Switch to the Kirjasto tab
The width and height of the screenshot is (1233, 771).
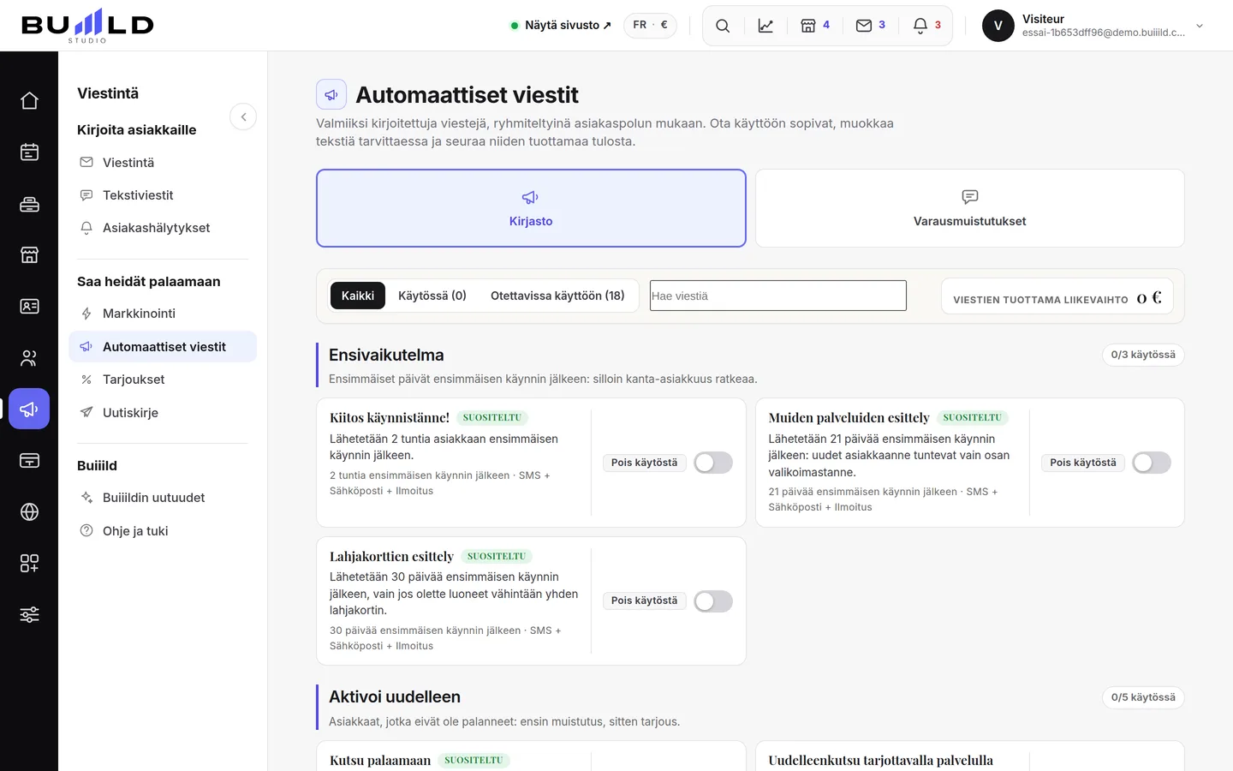click(x=531, y=208)
